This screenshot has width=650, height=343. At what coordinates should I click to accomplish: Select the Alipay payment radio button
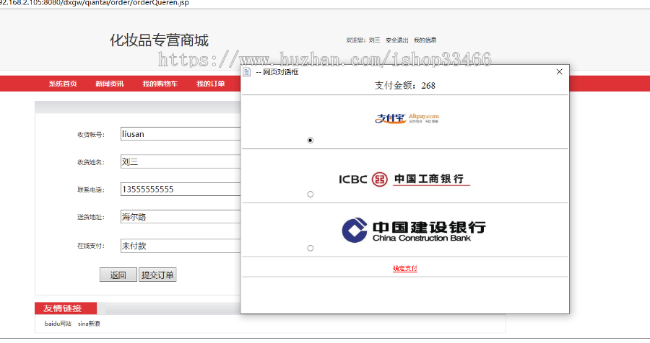coord(310,141)
